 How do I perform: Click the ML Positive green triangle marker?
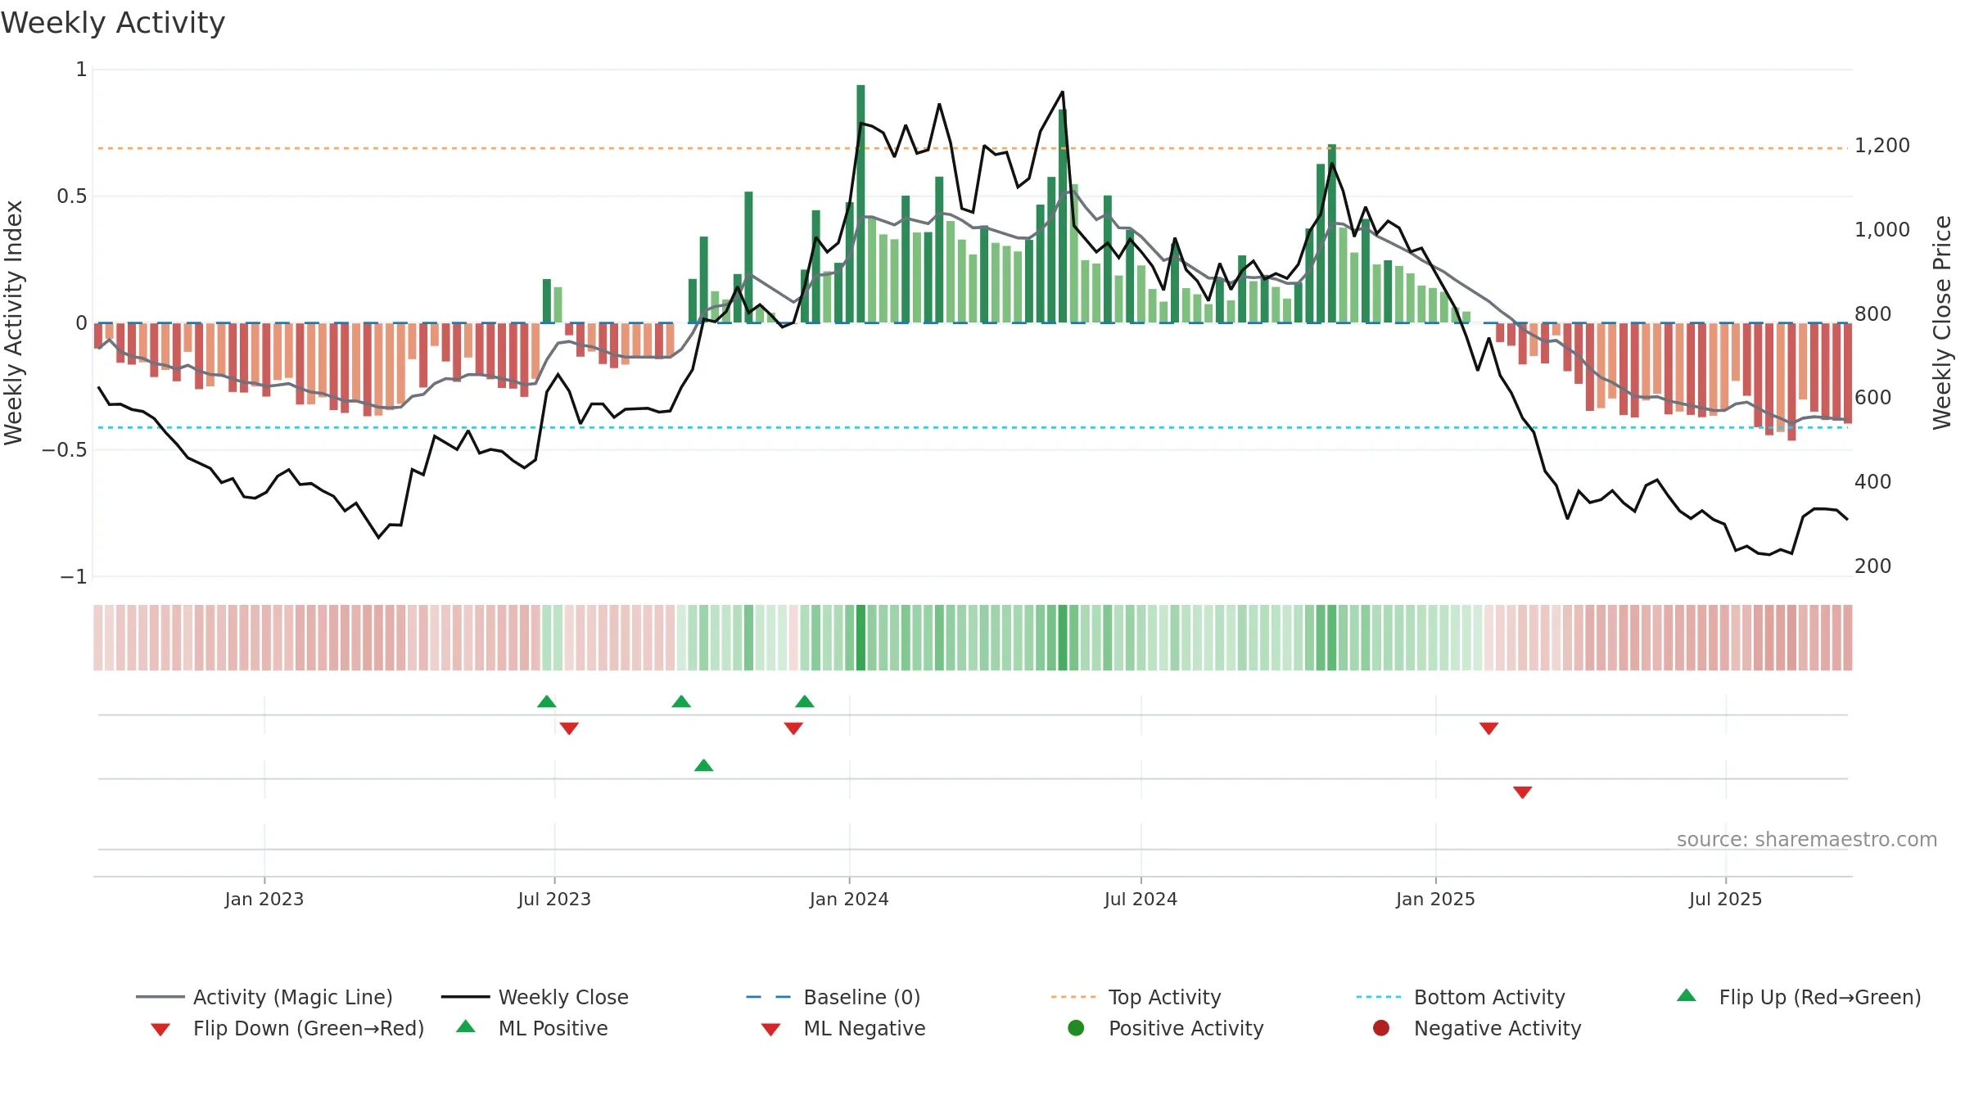coord(704,765)
